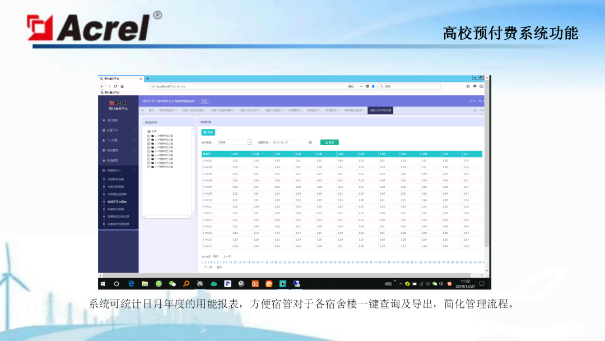
Task: Expand the 售电管理 sidebar menu
Action: pos(118,151)
